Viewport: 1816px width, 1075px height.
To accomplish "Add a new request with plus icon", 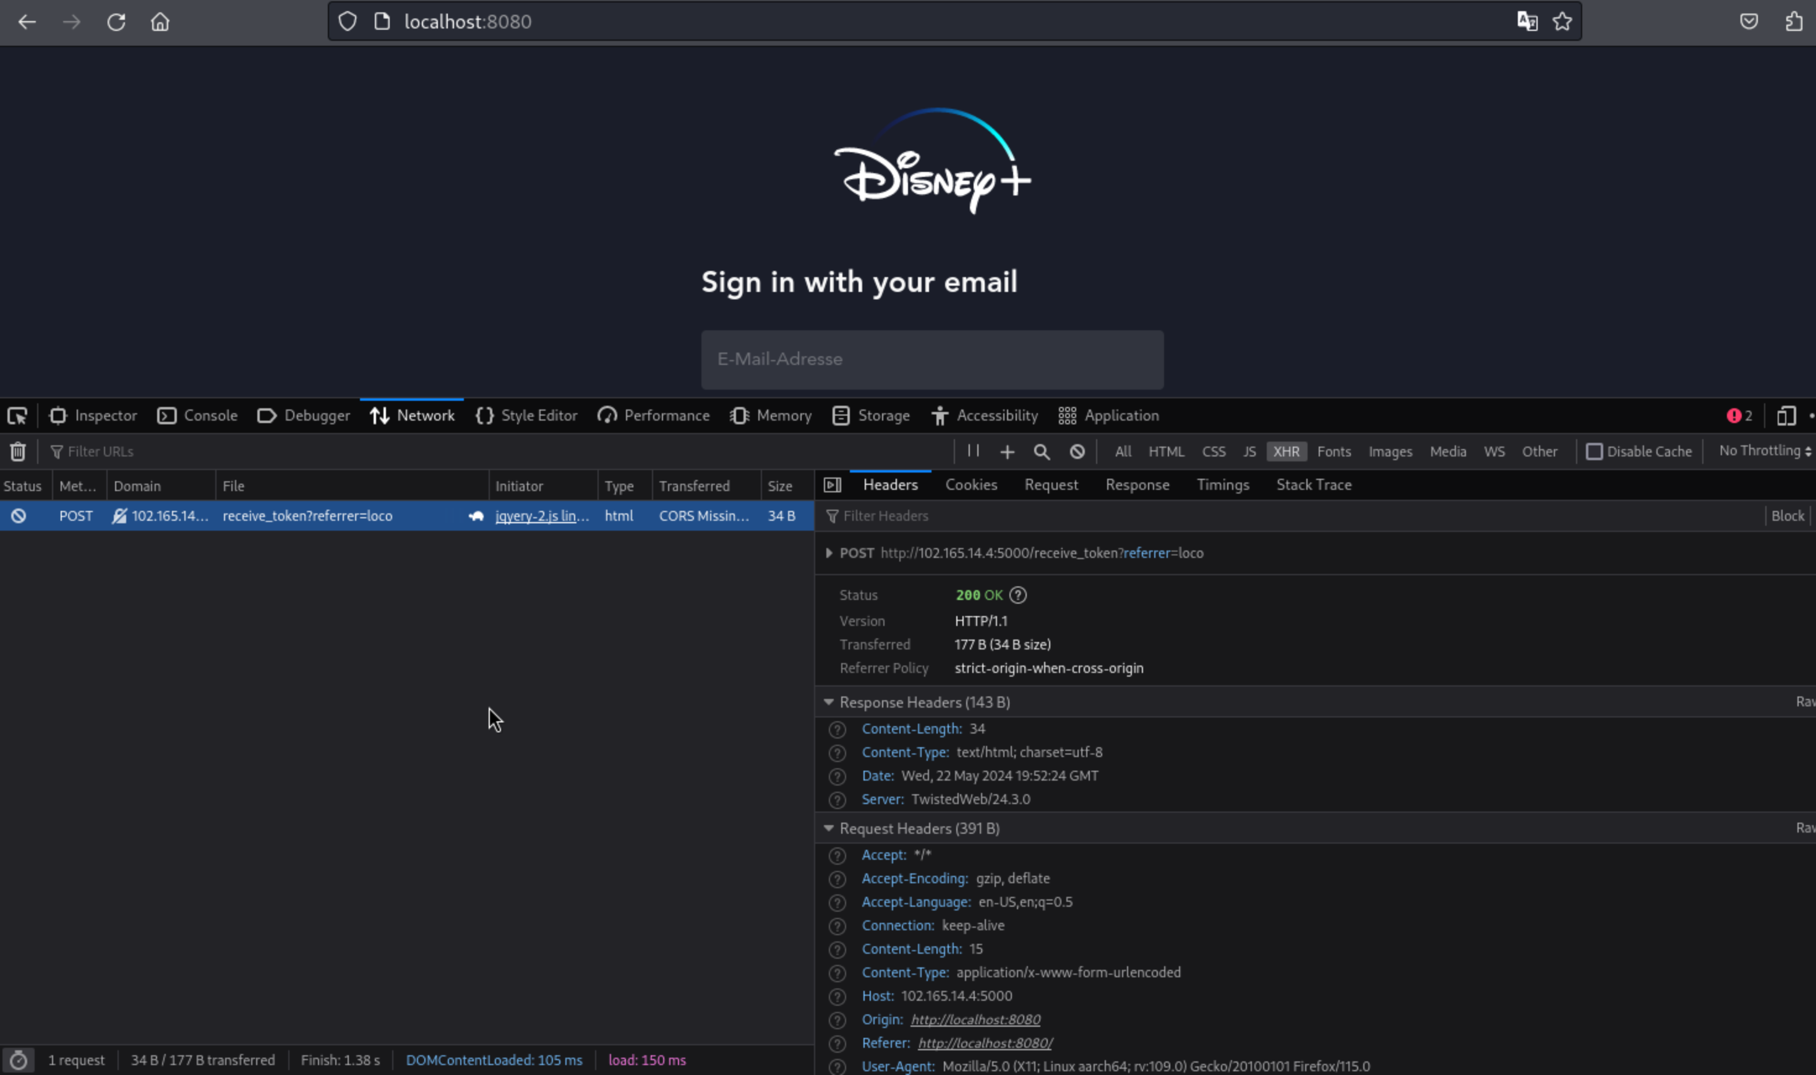I will point(1007,452).
